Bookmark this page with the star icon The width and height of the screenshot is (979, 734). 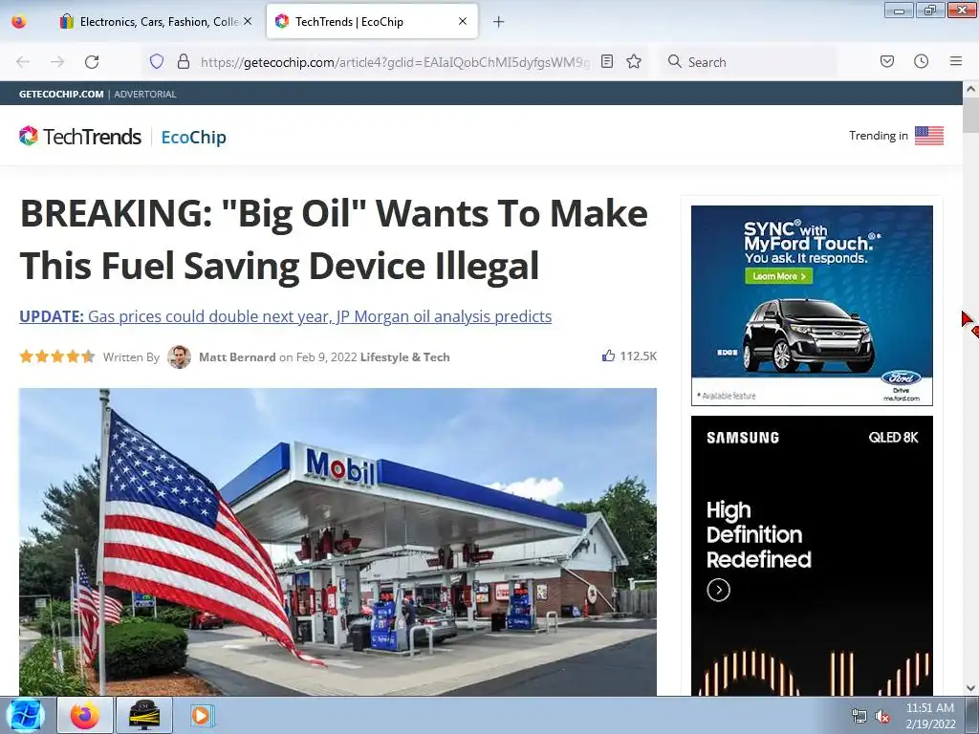(x=634, y=61)
